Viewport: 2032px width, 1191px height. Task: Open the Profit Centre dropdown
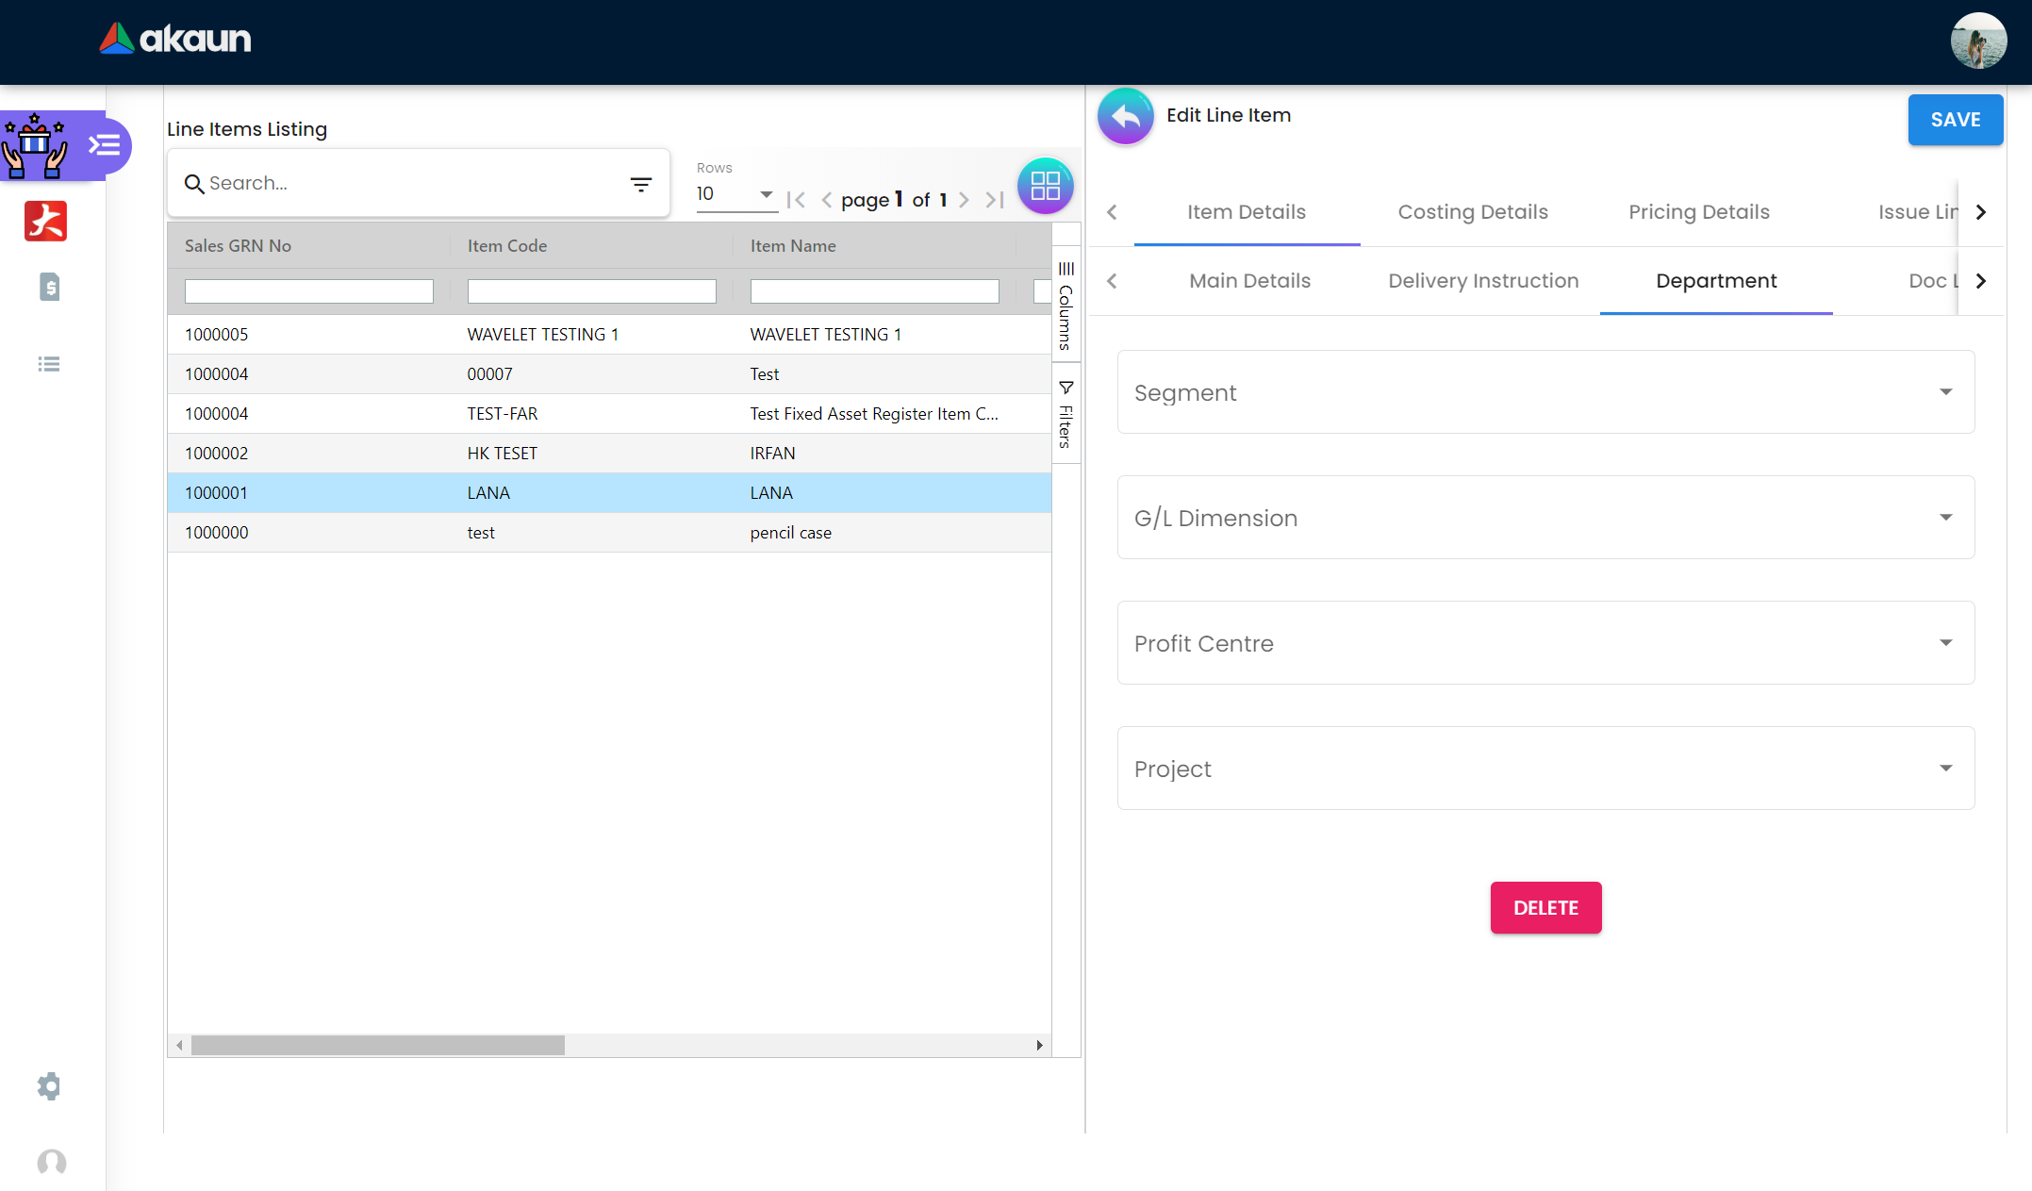1545,643
